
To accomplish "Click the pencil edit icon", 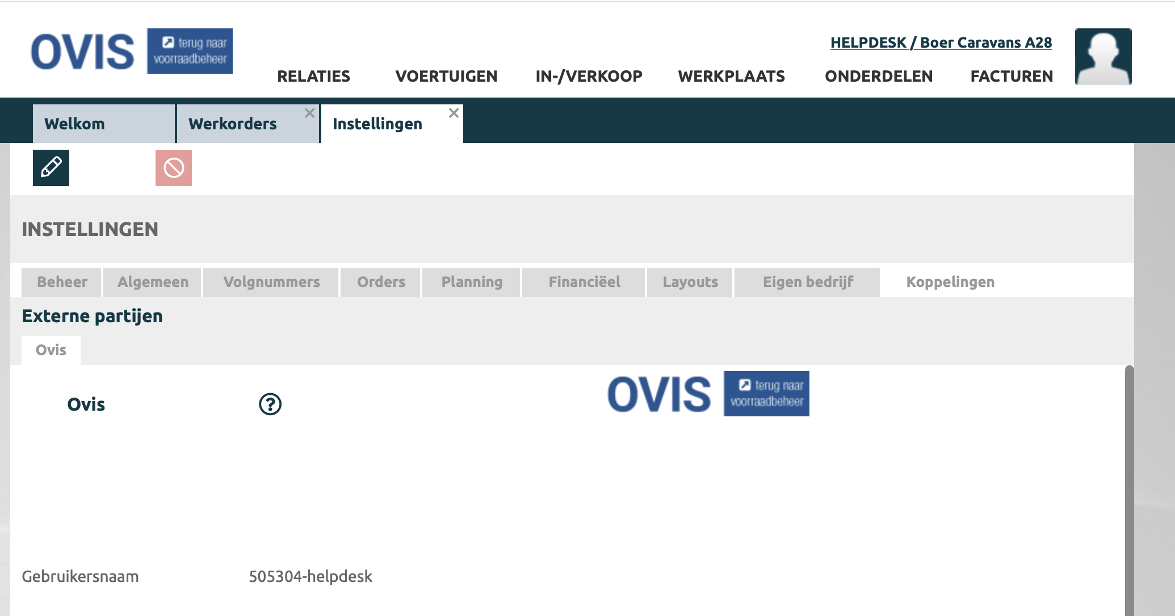I will [51, 168].
